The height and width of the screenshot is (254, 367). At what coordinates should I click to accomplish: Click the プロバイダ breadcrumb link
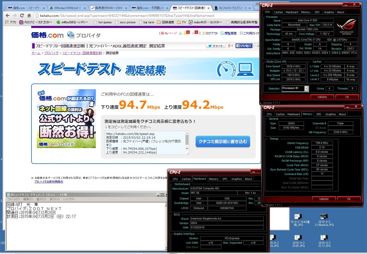tap(51, 53)
